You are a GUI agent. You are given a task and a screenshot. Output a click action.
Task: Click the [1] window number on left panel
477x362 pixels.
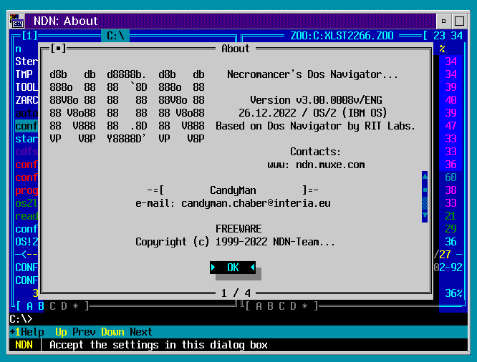point(29,36)
